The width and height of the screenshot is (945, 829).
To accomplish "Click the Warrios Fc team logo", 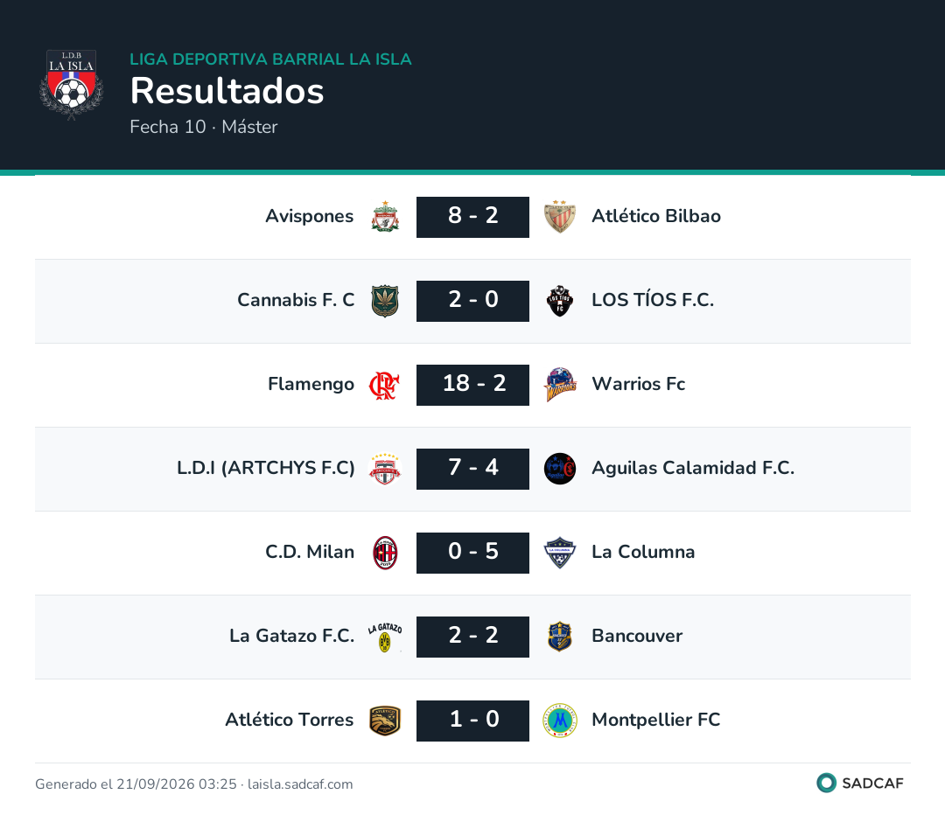I will pyautogui.click(x=560, y=385).
